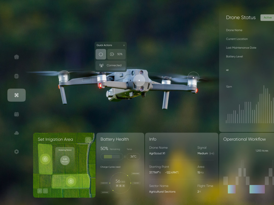Screen dimensions: 274x205
Task: Click the Agricultural Sections sector name
Action: tap(162, 192)
